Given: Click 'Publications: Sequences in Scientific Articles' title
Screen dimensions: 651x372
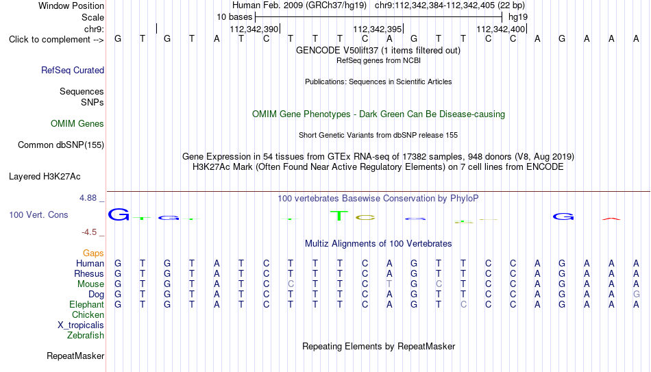Looking at the screenshot, I should pyautogui.click(x=378, y=82).
